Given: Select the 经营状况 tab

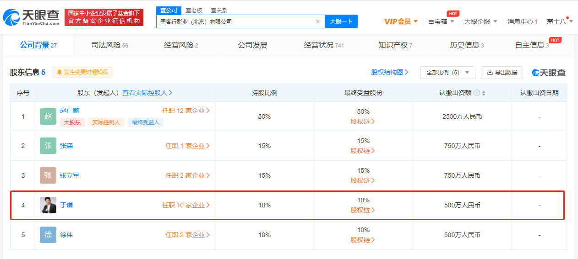Looking at the screenshot, I should click(324, 45).
